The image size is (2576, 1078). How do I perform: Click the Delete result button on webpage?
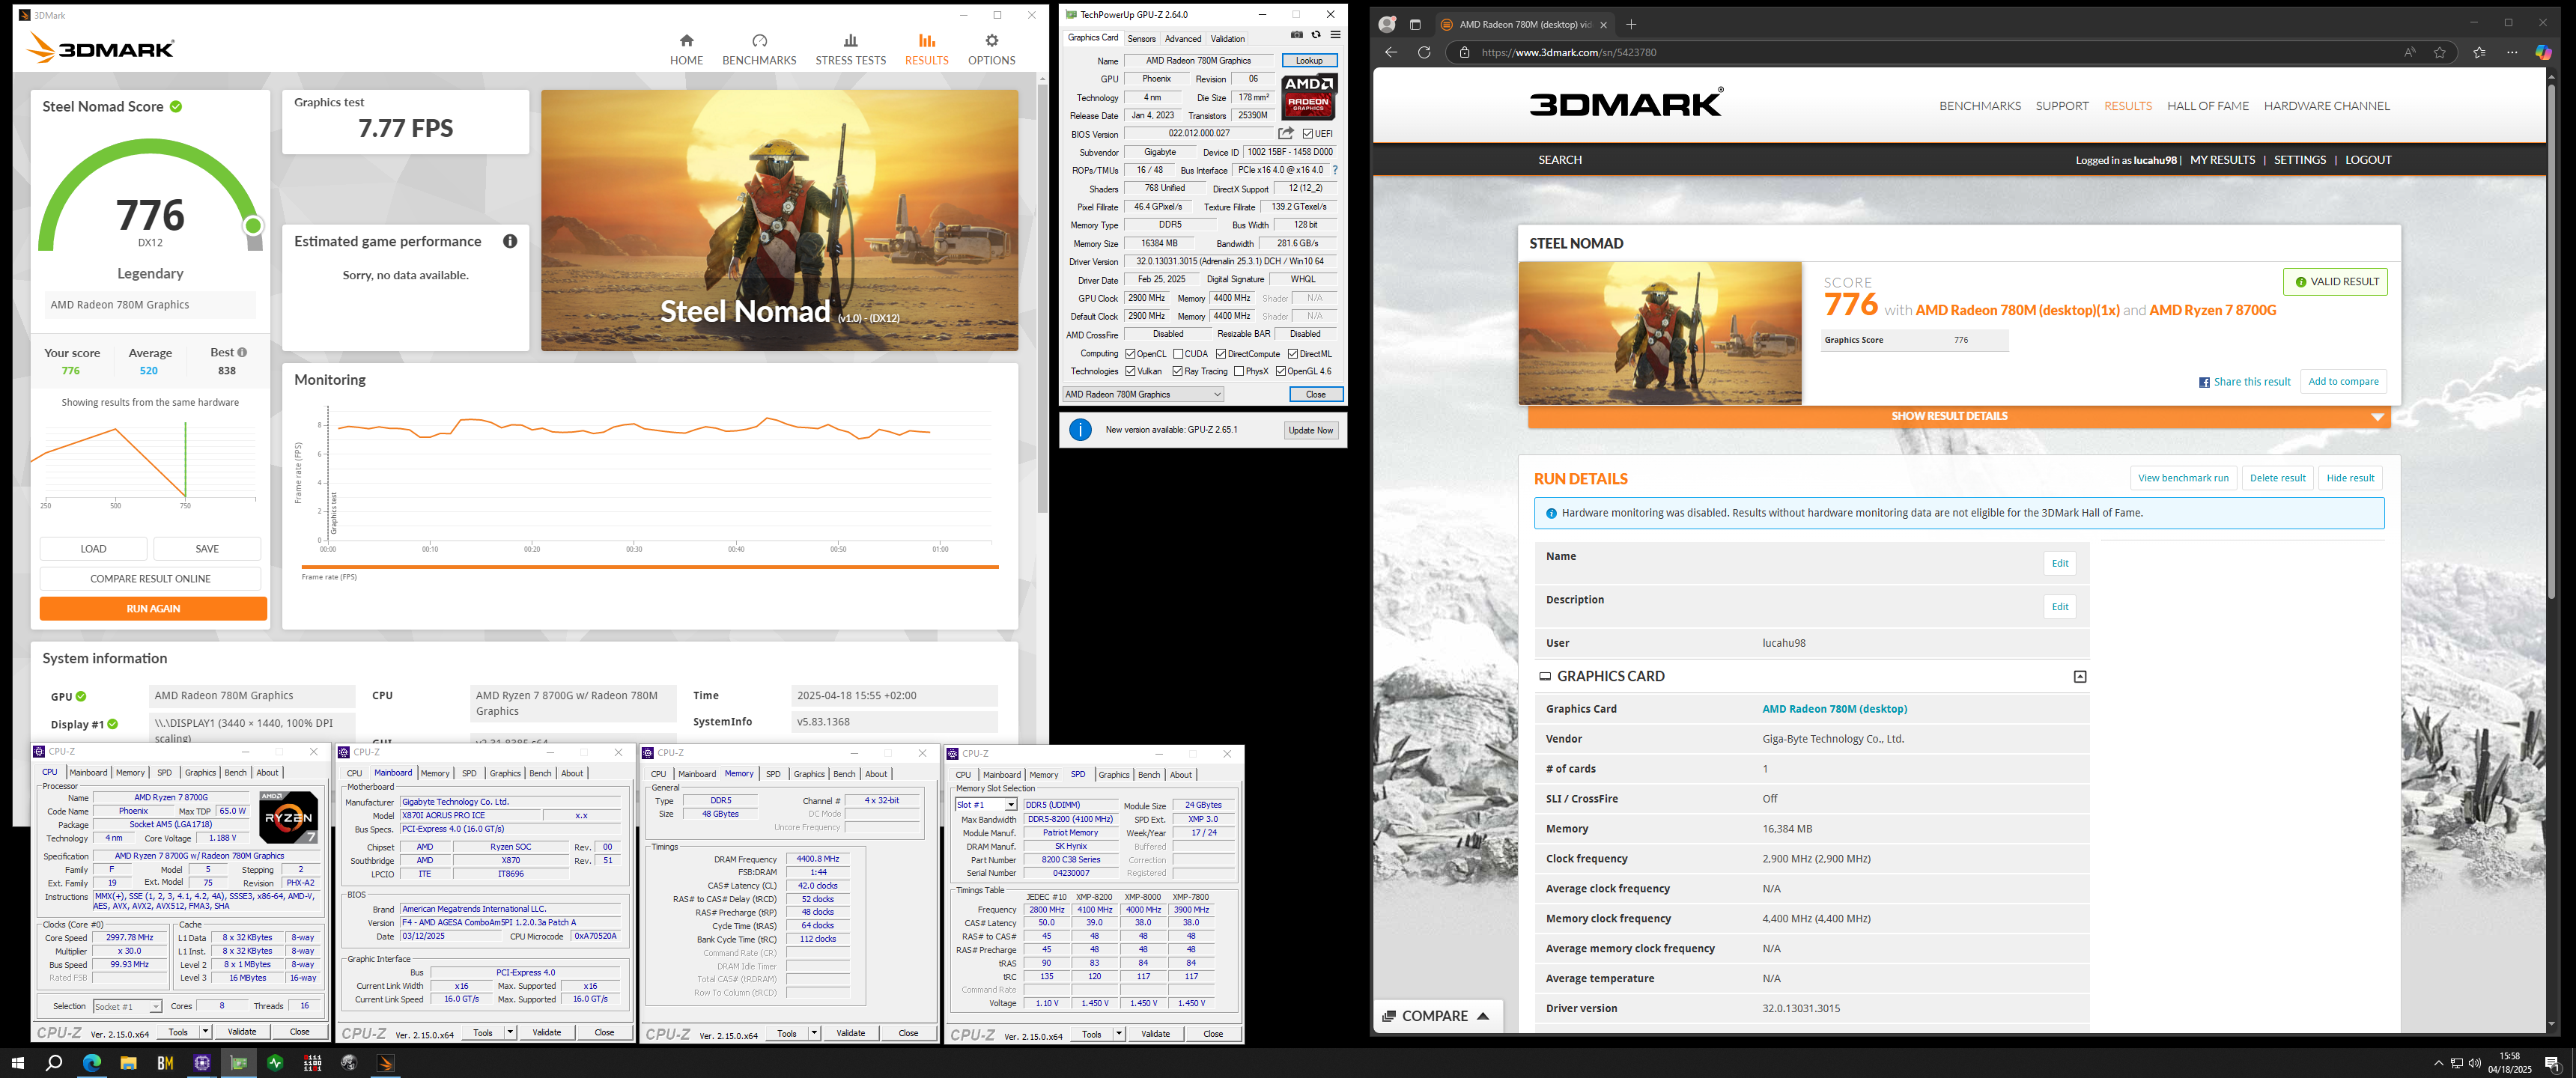[2277, 478]
